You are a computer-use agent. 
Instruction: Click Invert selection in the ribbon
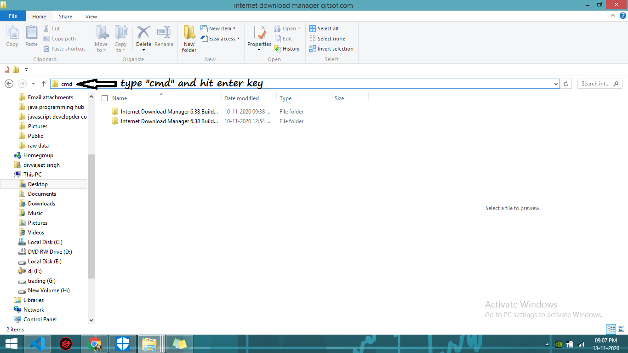pos(331,49)
